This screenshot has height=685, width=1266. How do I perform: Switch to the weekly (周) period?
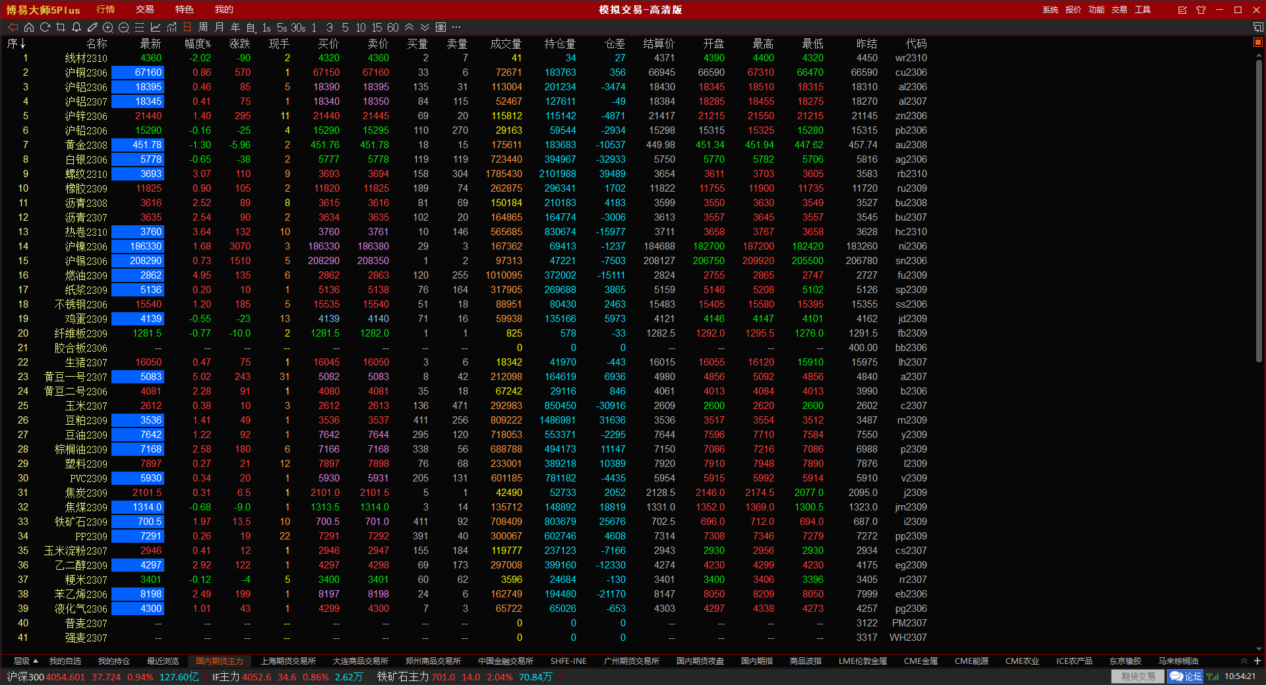point(203,27)
